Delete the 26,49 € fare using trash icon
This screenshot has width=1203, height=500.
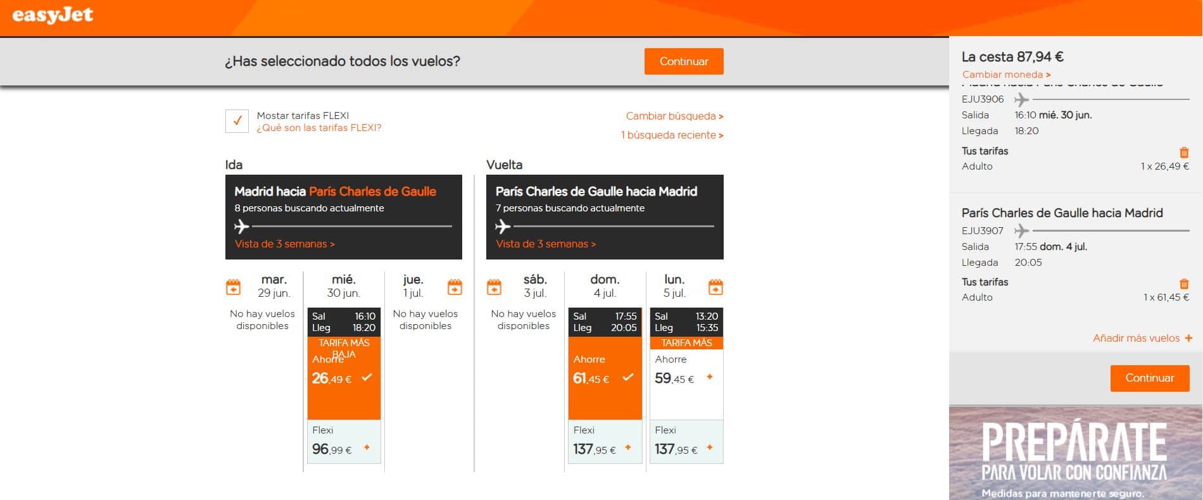(1184, 153)
